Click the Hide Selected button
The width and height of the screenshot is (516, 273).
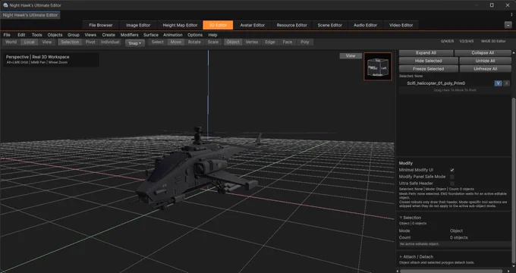click(x=429, y=61)
